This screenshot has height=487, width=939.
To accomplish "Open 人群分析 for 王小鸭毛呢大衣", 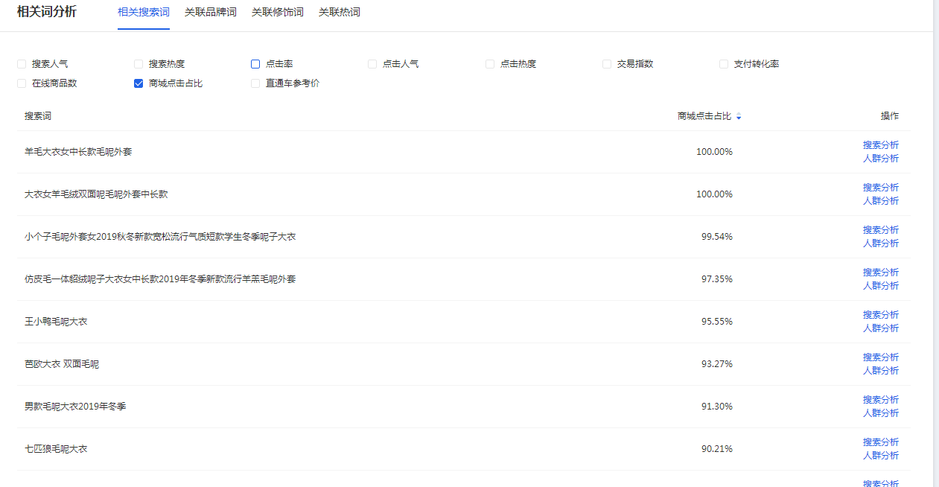I will (x=880, y=328).
